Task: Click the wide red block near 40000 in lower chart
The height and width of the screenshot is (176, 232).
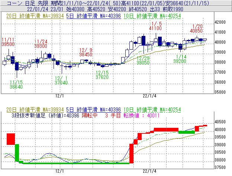Action: (166, 130)
